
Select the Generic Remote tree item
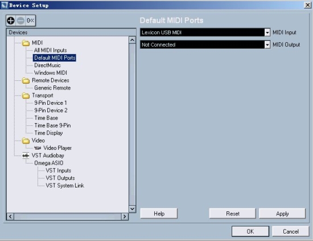52,88
